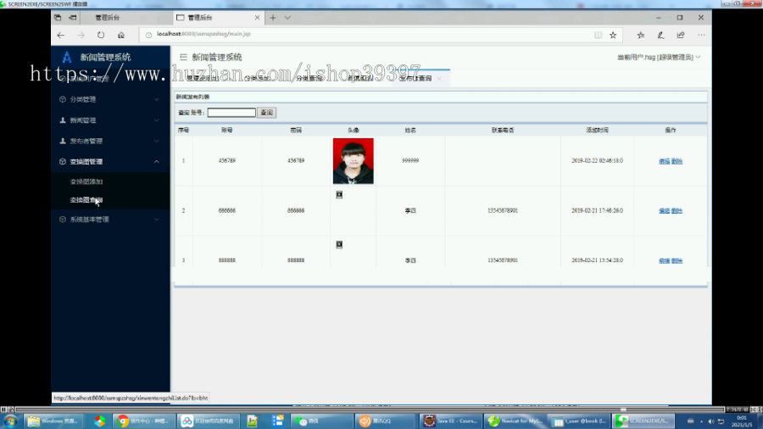The image size is (763, 429).
Task: Click 删除 link for account 456789
Action: [677, 161]
